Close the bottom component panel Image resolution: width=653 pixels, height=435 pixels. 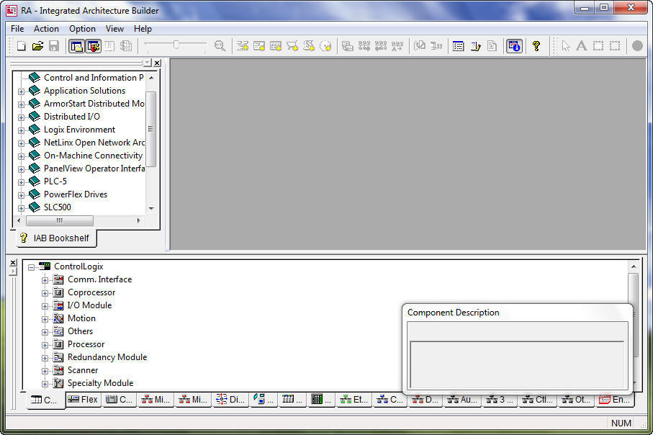(13, 262)
